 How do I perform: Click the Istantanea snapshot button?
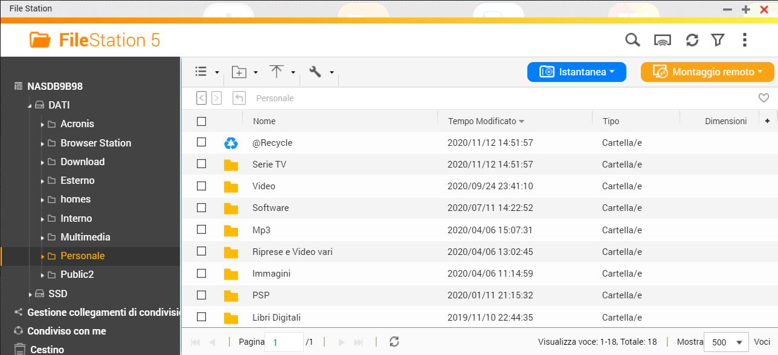(576, 72)
